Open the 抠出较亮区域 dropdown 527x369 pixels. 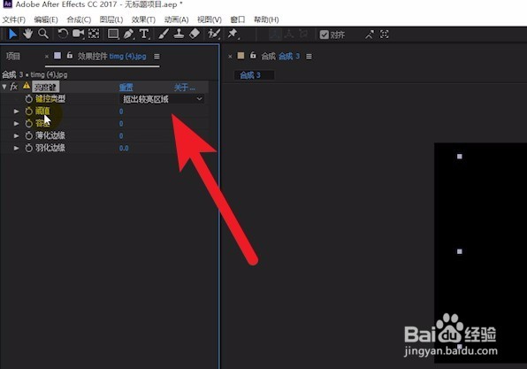tap(162, 99)
